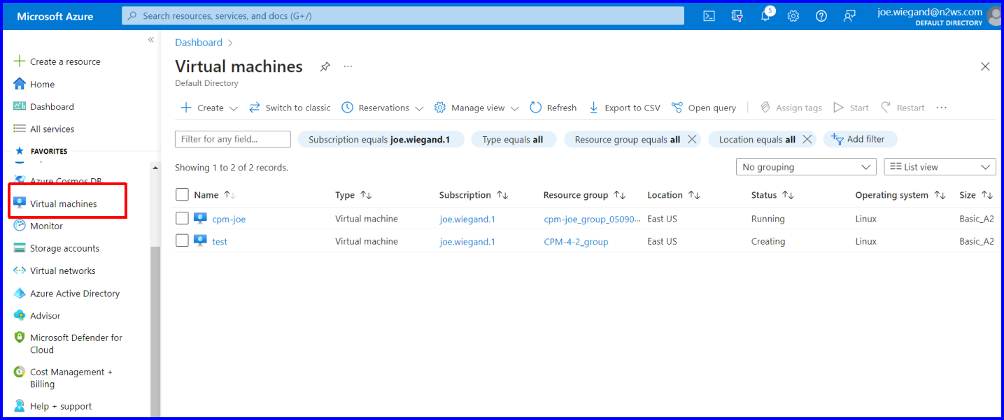Open the Subscription equals joe.wiegand.1 filter
Viewport: 1004px width, 420px height.
click(381, 139)
